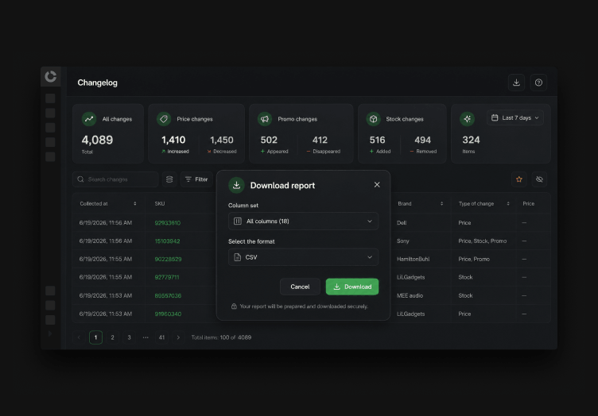Viewport: 598px width, 416px height.
Task: Open the All columns (18) dropdown
Action: click(303, 221)
